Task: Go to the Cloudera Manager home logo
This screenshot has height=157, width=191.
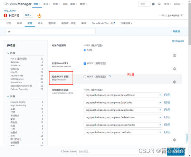Action: point(17,4)
